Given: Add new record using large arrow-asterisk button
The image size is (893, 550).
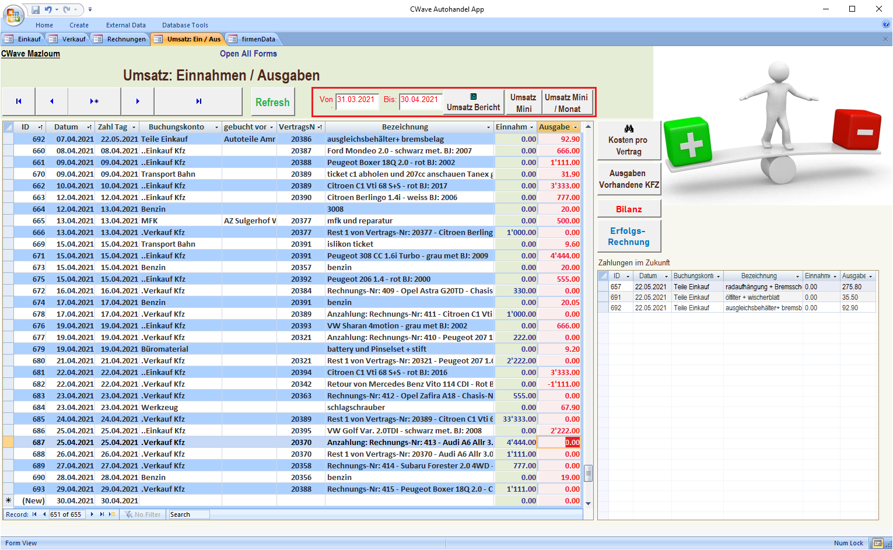Looking at the screenshot, I should pos(94,101).
